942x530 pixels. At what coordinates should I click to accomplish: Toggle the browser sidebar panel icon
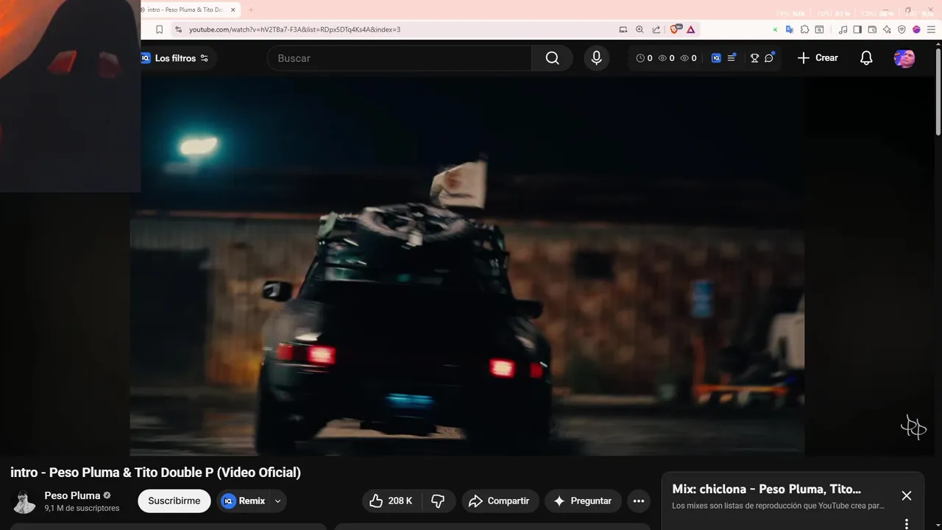(x=857, y=29)
